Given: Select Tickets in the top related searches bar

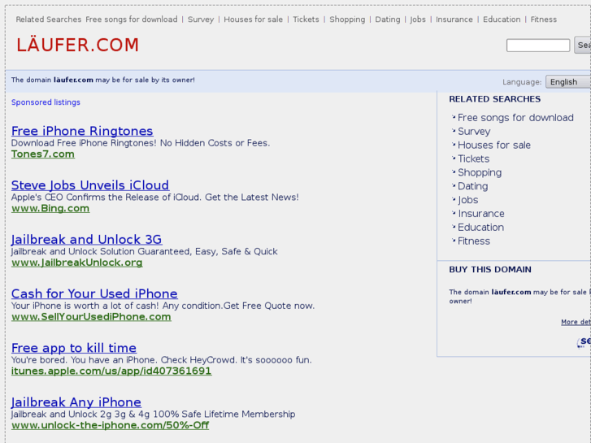Looking at the screenshot, I should [306, 20].
